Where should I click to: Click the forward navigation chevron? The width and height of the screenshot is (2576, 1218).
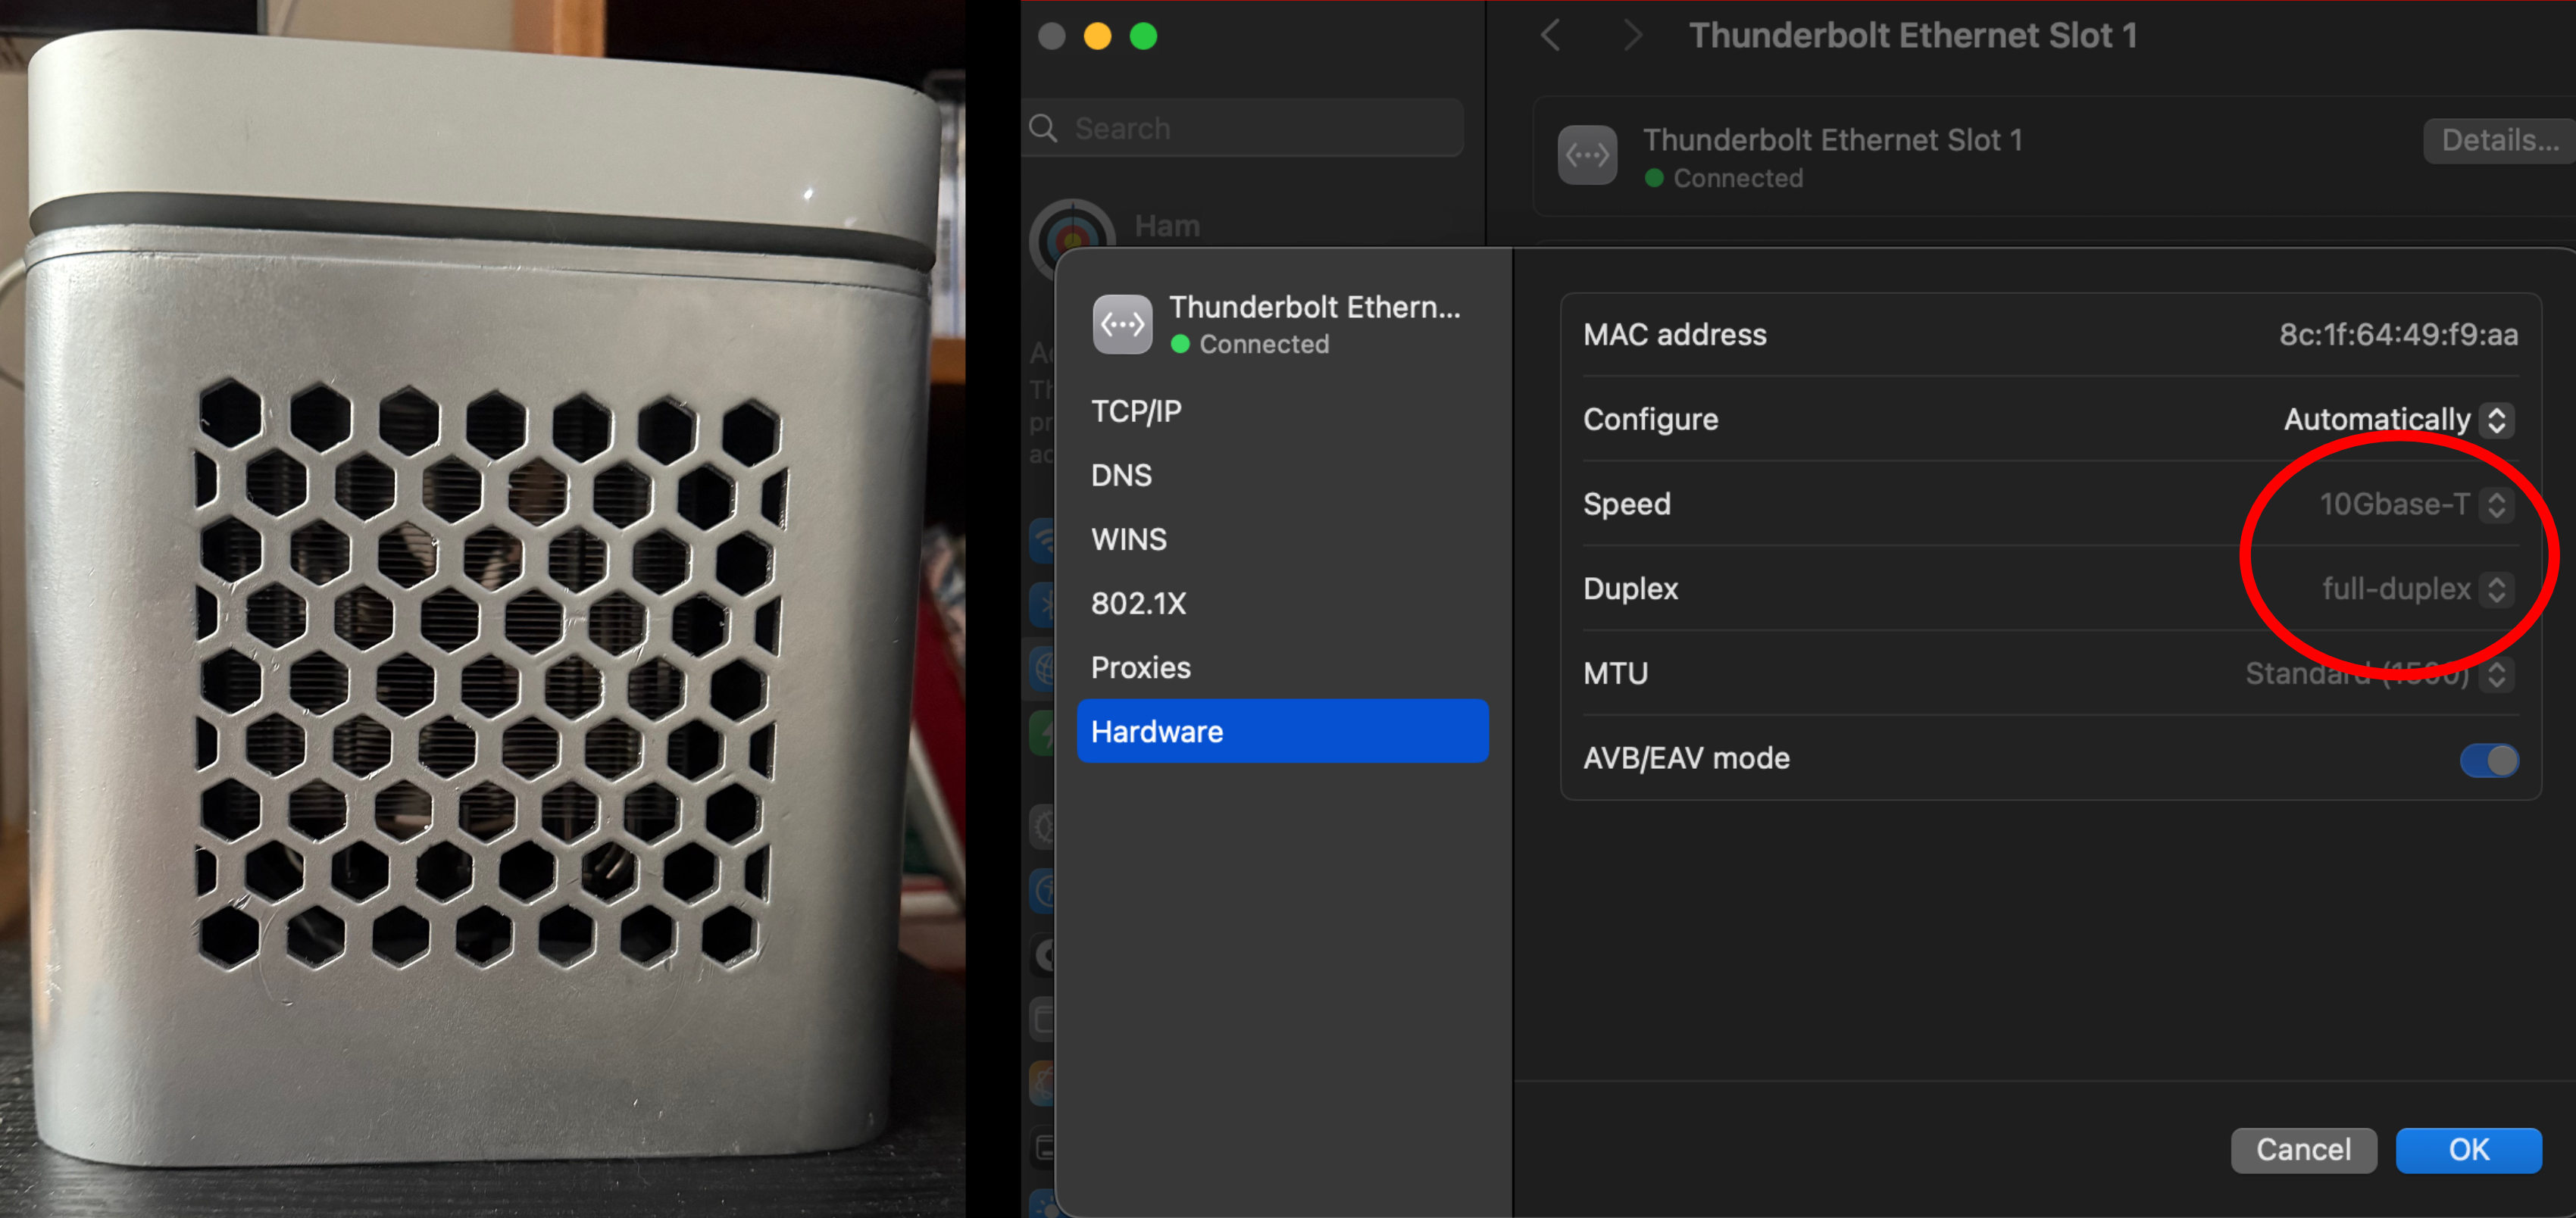tap(1632, 36)
